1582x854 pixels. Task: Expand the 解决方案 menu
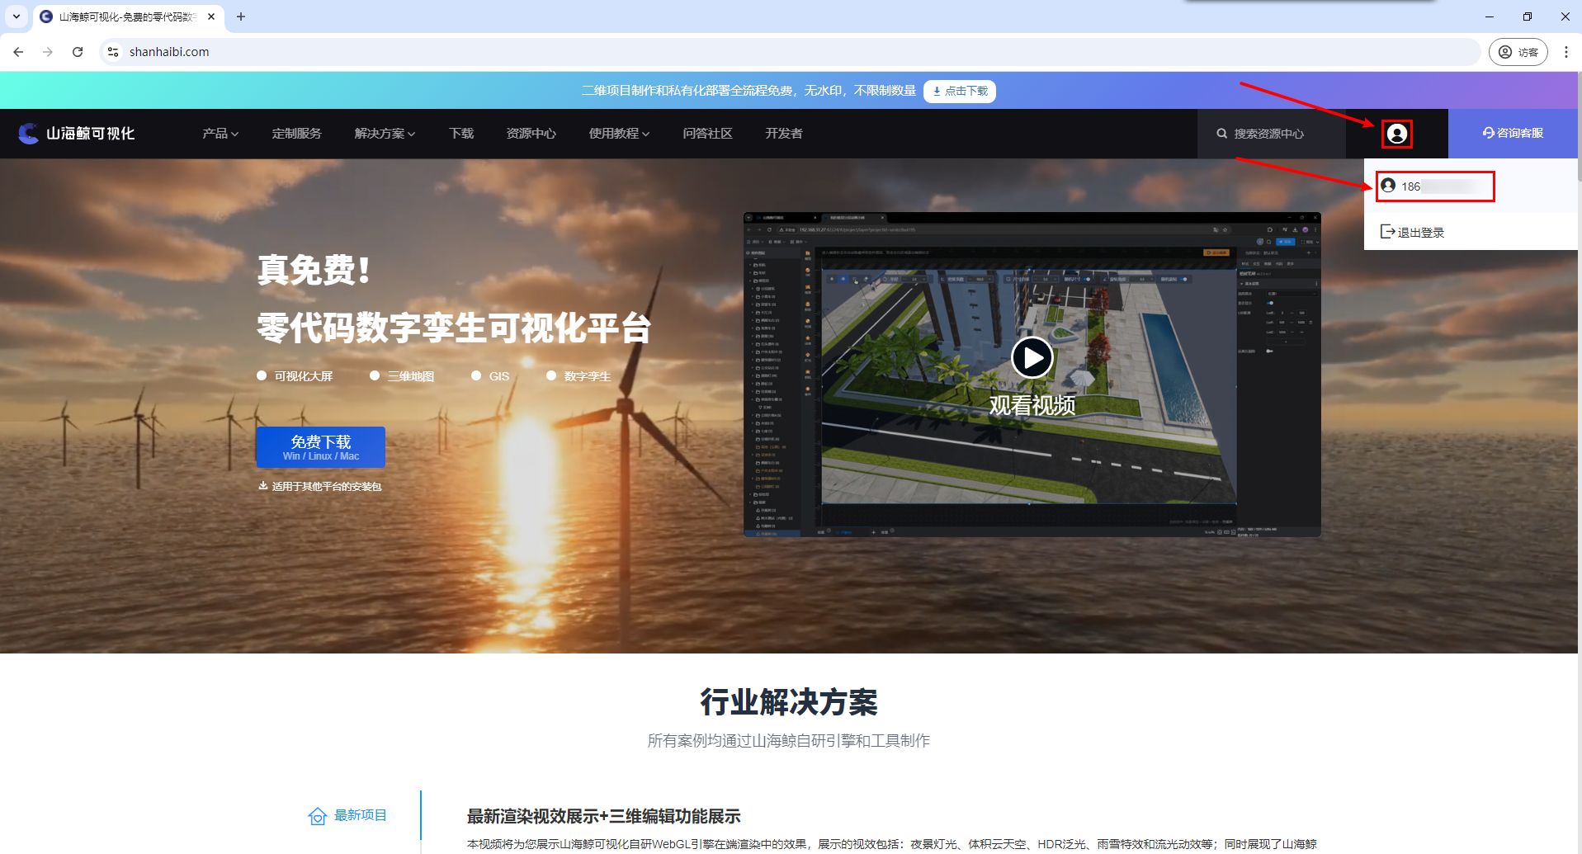tap(385, 134)
